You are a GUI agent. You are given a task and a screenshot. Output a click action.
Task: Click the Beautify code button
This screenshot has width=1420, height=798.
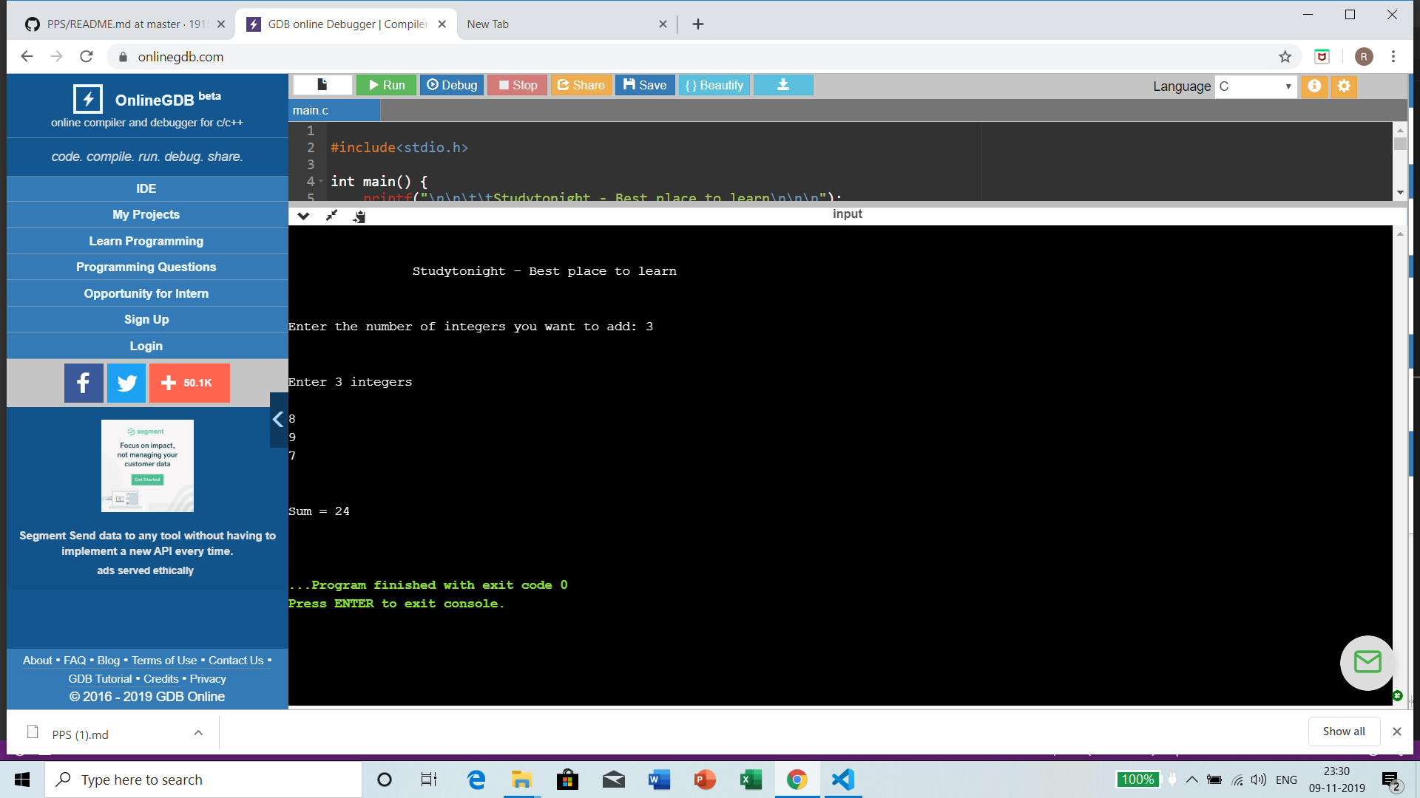coord(714,85)
